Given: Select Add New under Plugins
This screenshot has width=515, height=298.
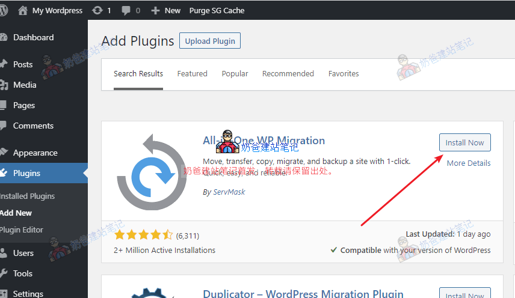Looking at the screenshot, I should pos(16,213).
